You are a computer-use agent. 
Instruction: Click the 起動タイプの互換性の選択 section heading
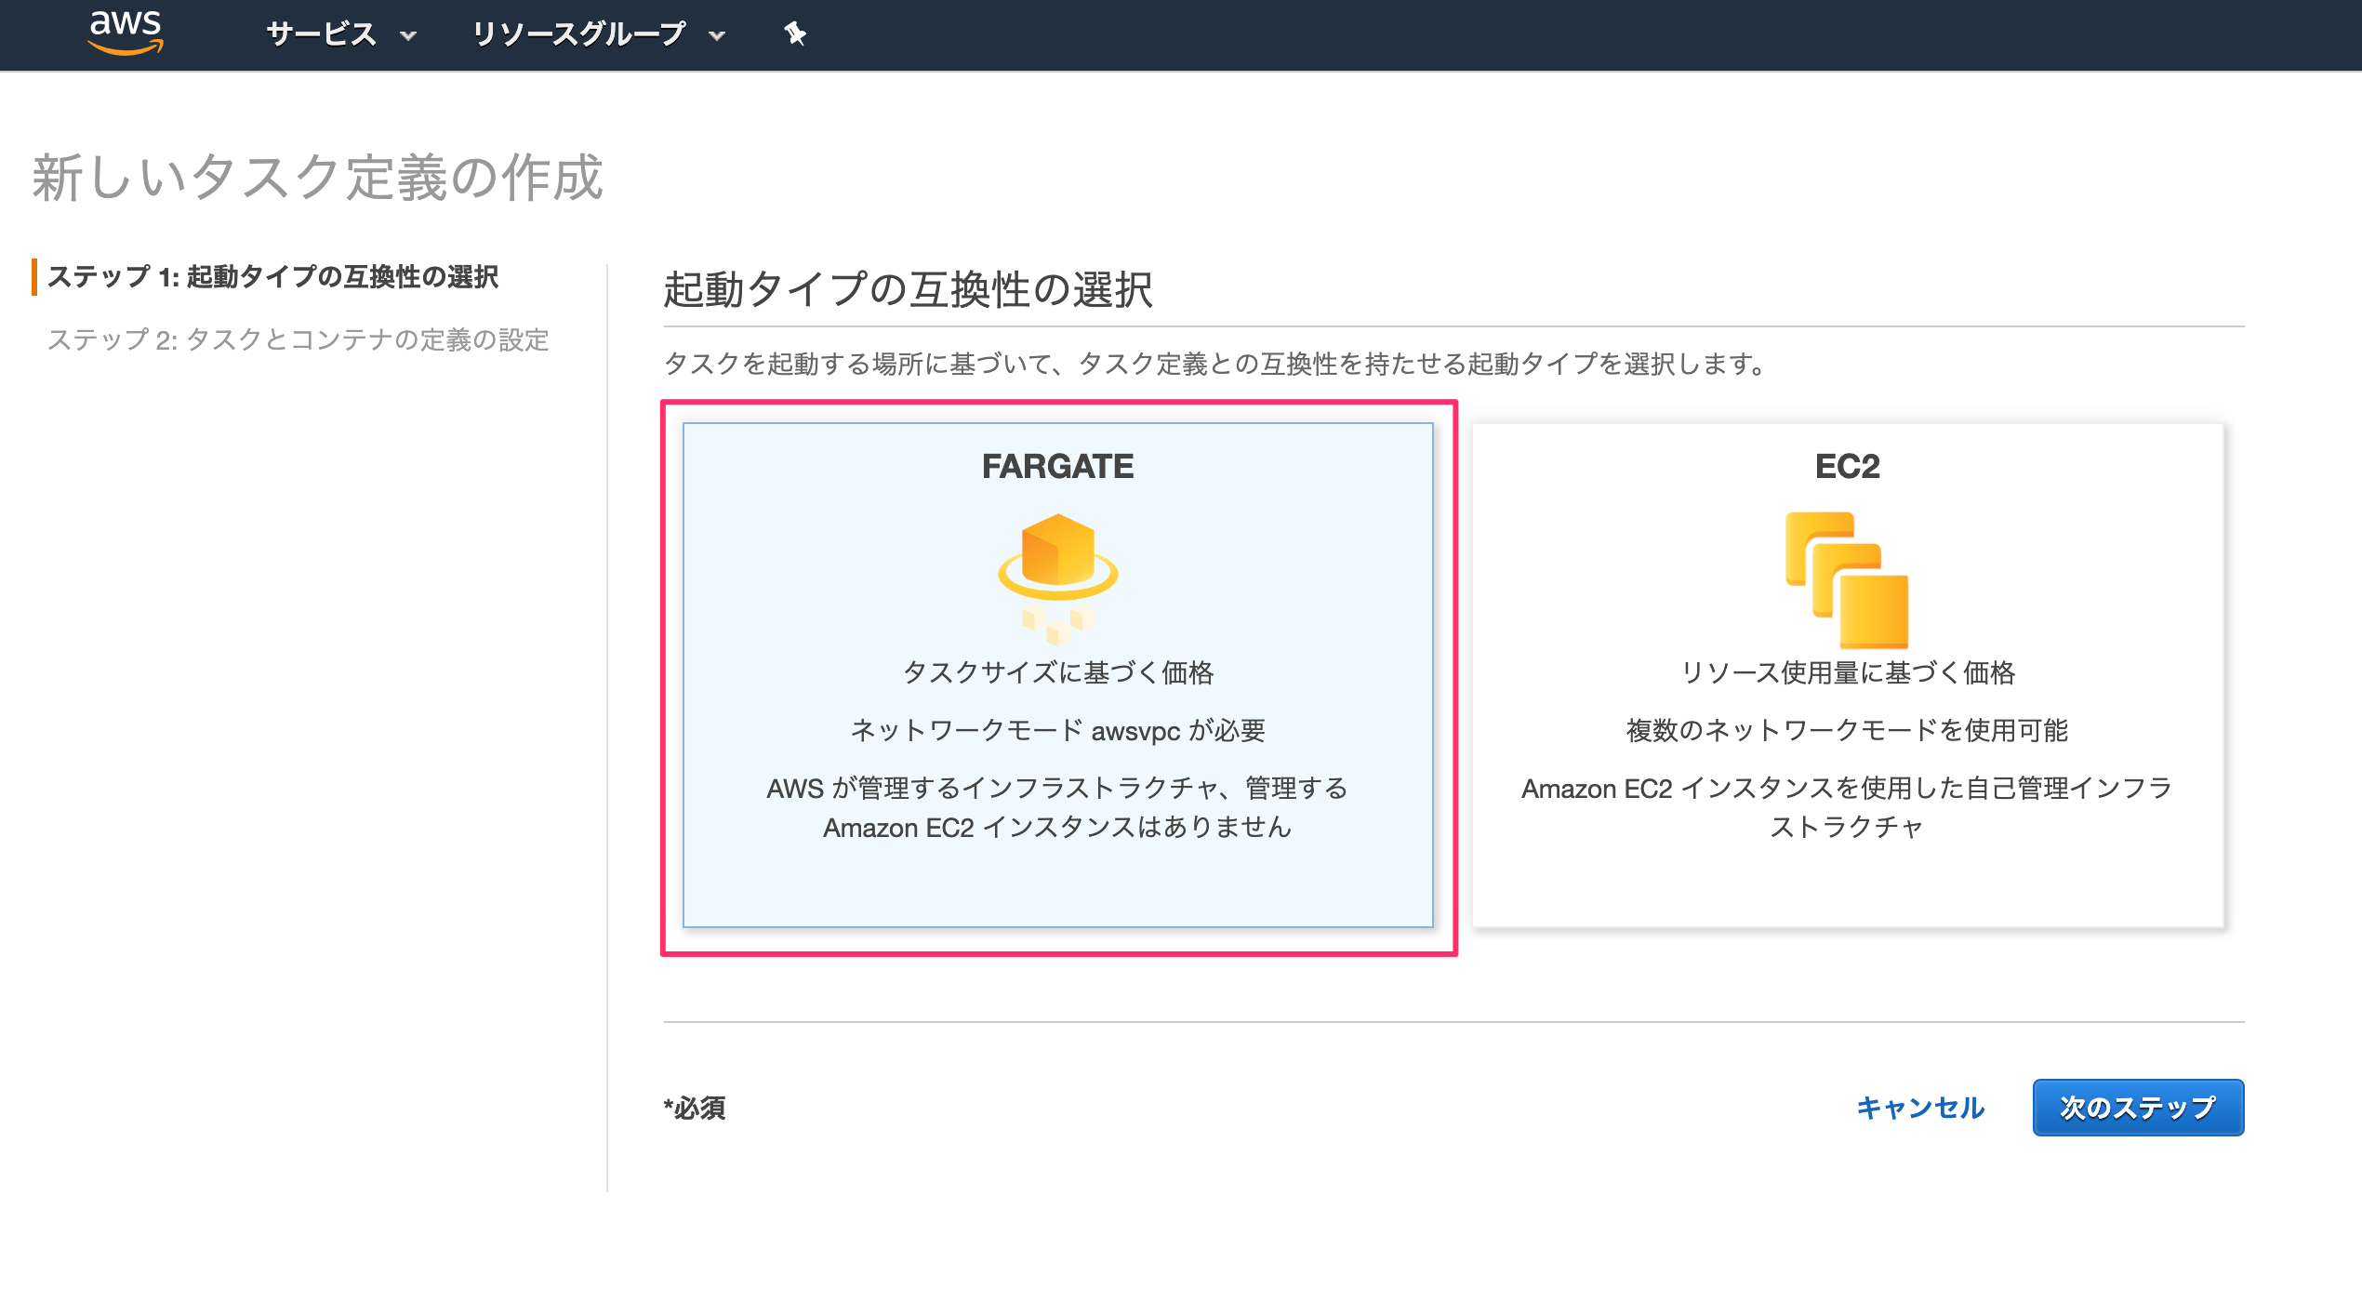pos(908,289)
